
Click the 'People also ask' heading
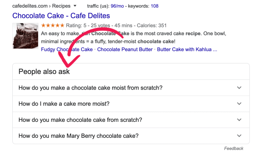point(44,72)
